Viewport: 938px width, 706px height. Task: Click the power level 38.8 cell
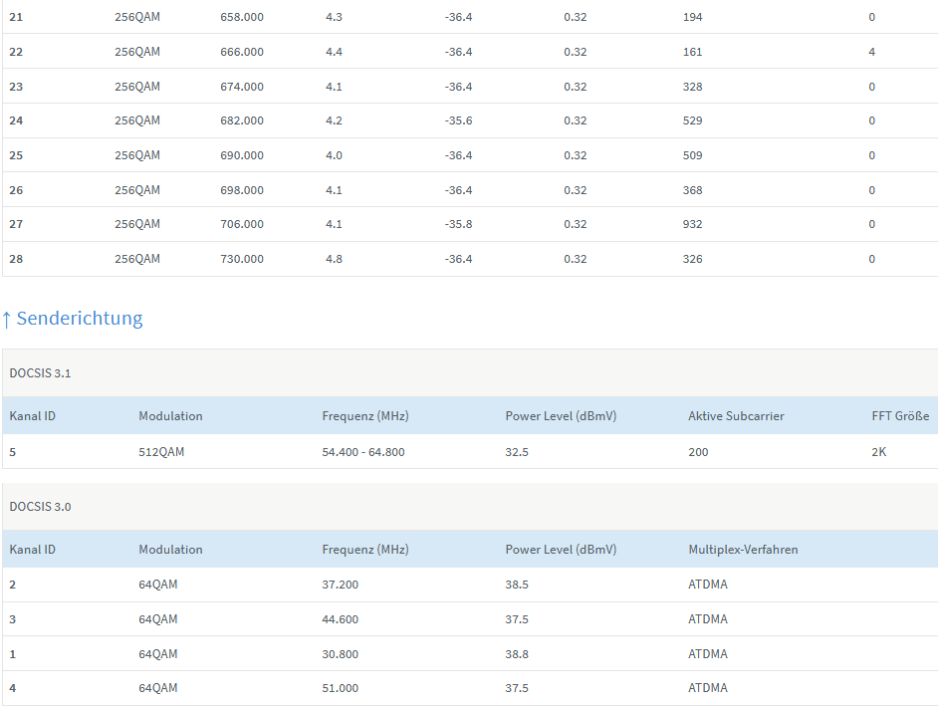[517, 654]
